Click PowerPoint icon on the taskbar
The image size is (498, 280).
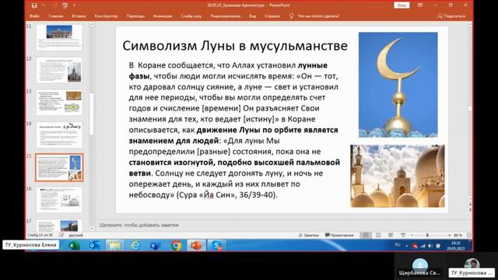coord(196,246)
